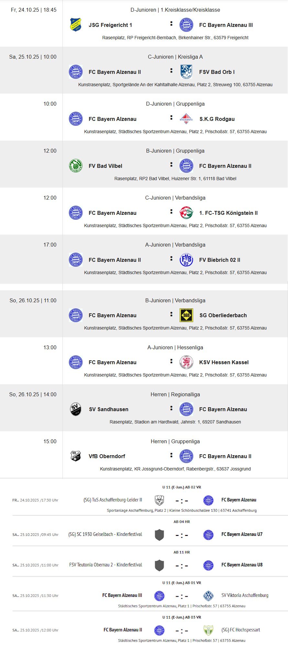288x648 pixels.
Task: Click the VfB Oberndorf club crest
Action: 76,456
